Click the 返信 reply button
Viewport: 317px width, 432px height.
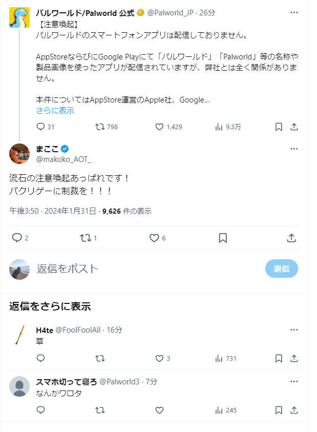click(x=282, y=269)
